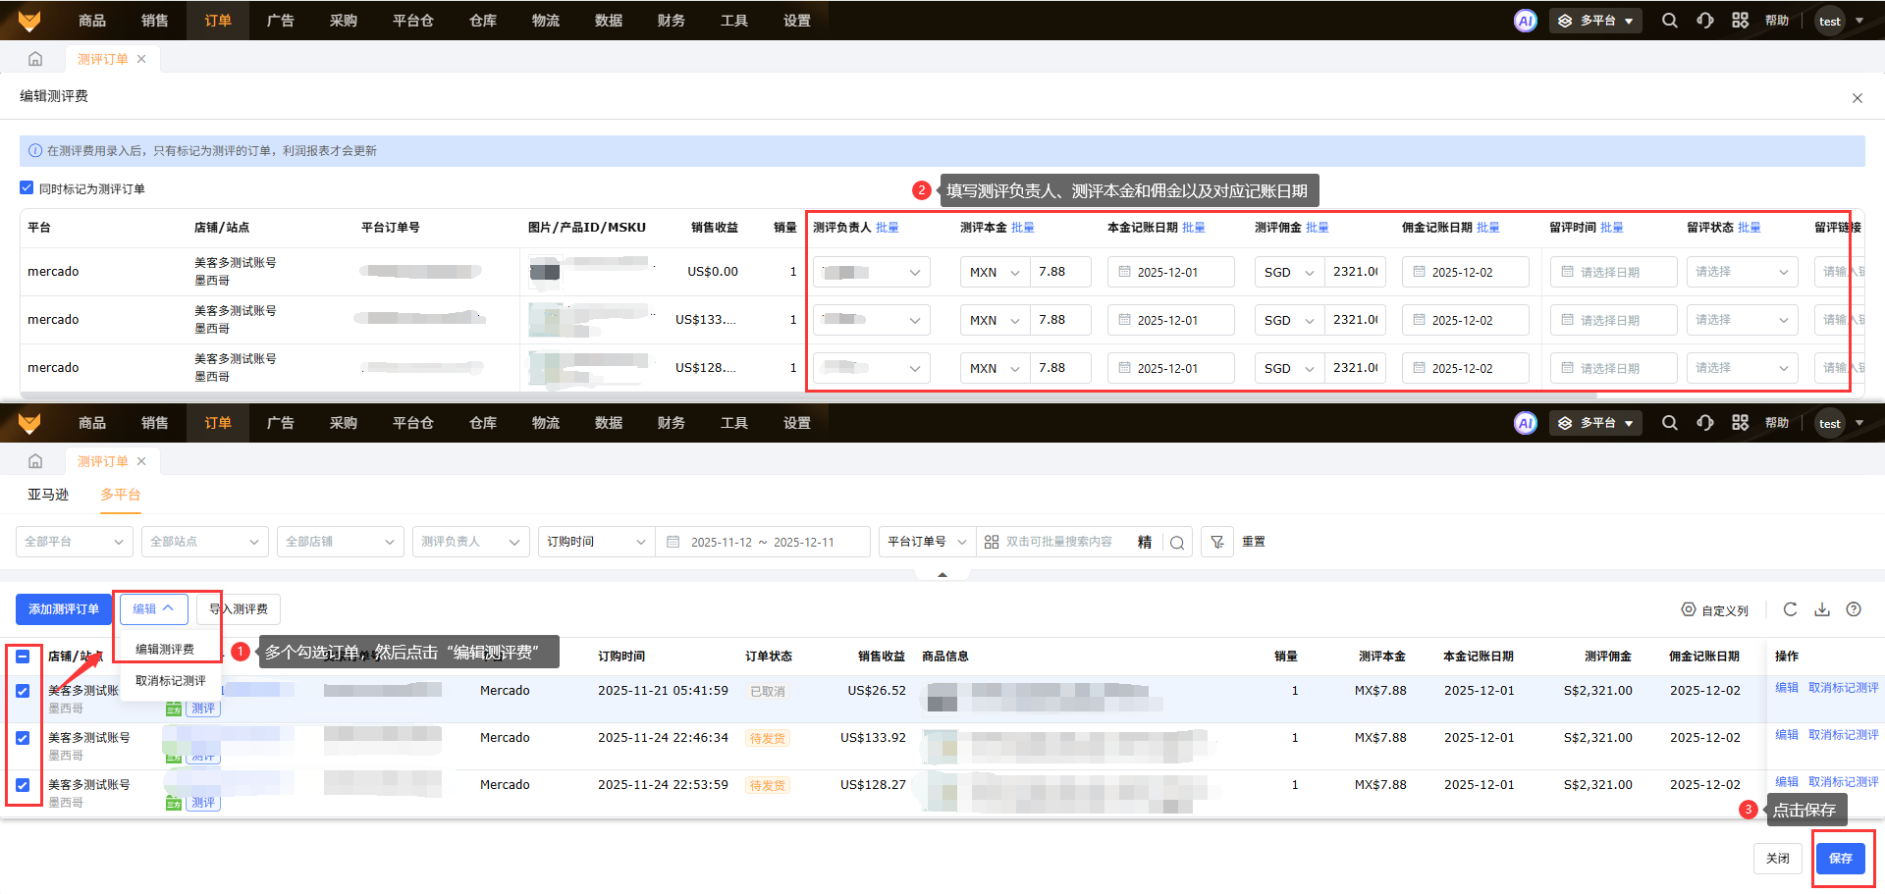Screen dimensions: 1885x894
Task: Click the search magnifier in the upper navigation bar
Action: pyautogui.click(x=1669, y=21)
